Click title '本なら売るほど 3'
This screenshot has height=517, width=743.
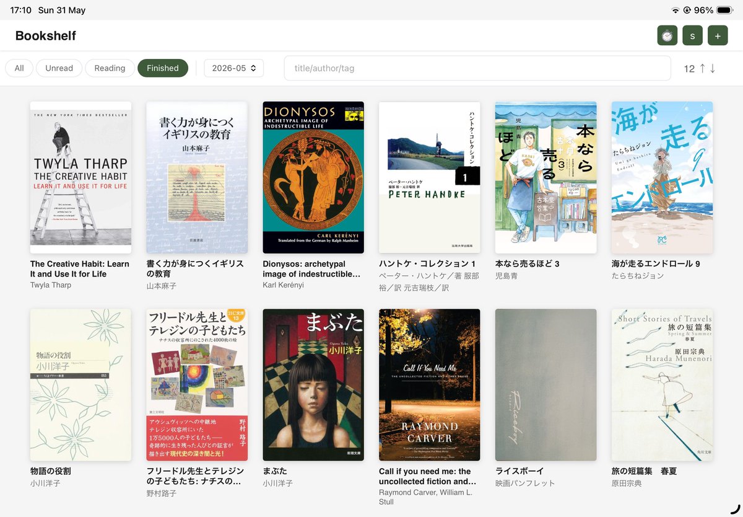[528, 264]
